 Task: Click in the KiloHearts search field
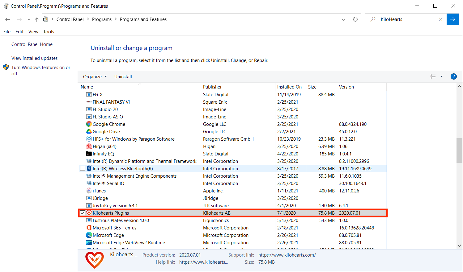(x=406, y=19)
